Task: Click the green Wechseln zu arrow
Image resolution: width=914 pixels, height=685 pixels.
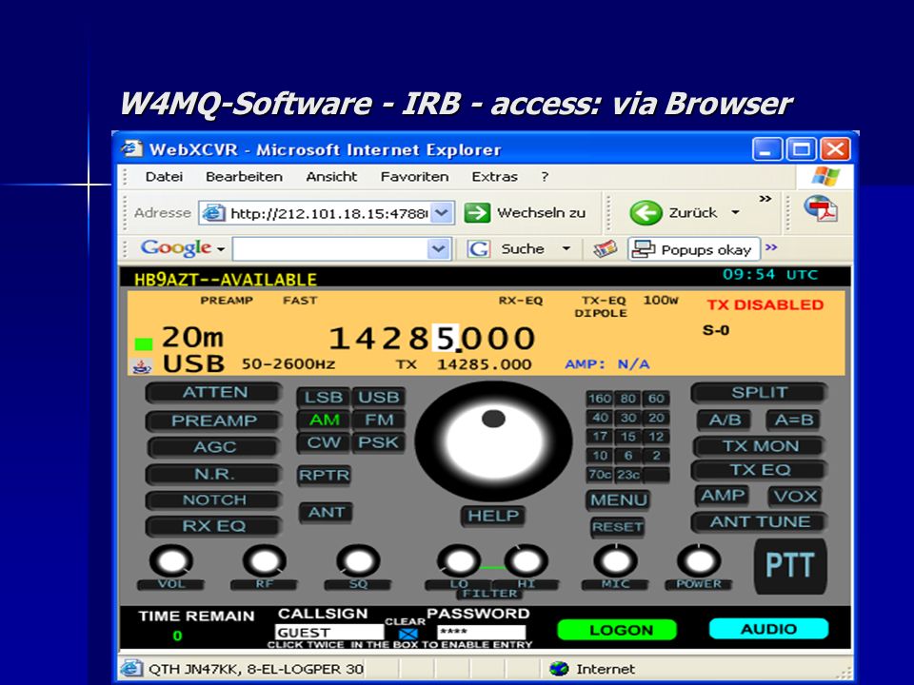Action: [477, 212]
